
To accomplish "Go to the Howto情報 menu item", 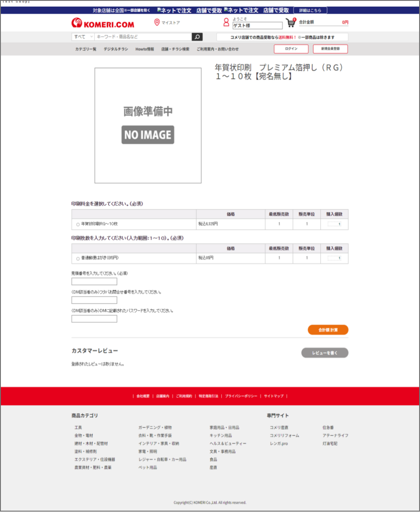I will (x=145, y=49).
